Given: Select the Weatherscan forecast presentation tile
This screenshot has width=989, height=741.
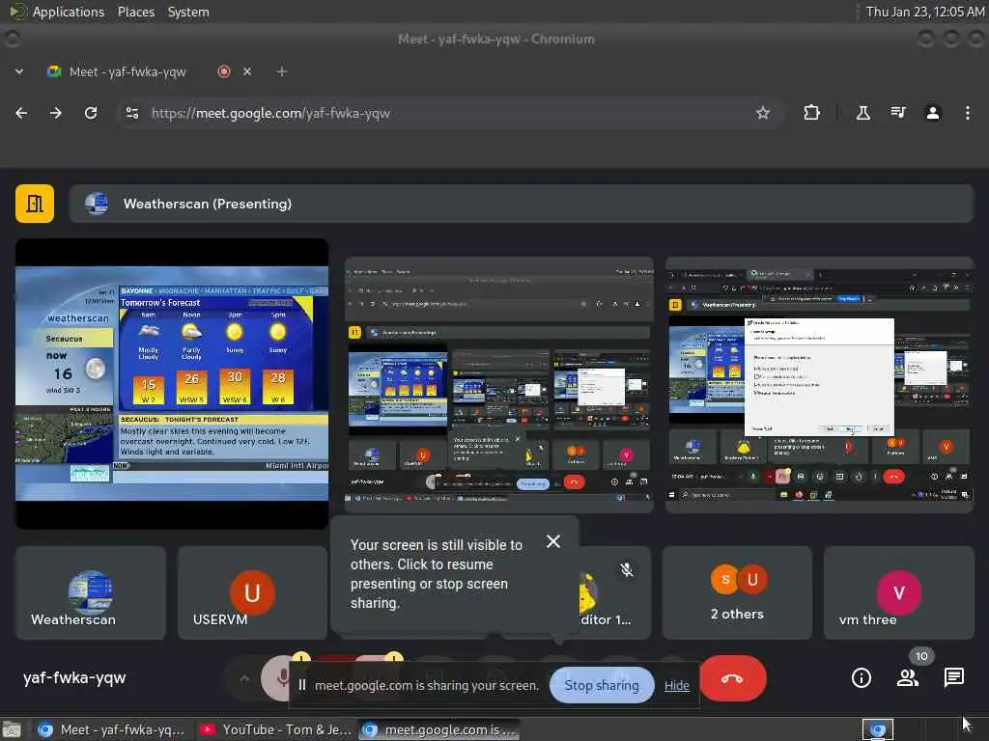Looking at the screenshot, I should (172, 384).
